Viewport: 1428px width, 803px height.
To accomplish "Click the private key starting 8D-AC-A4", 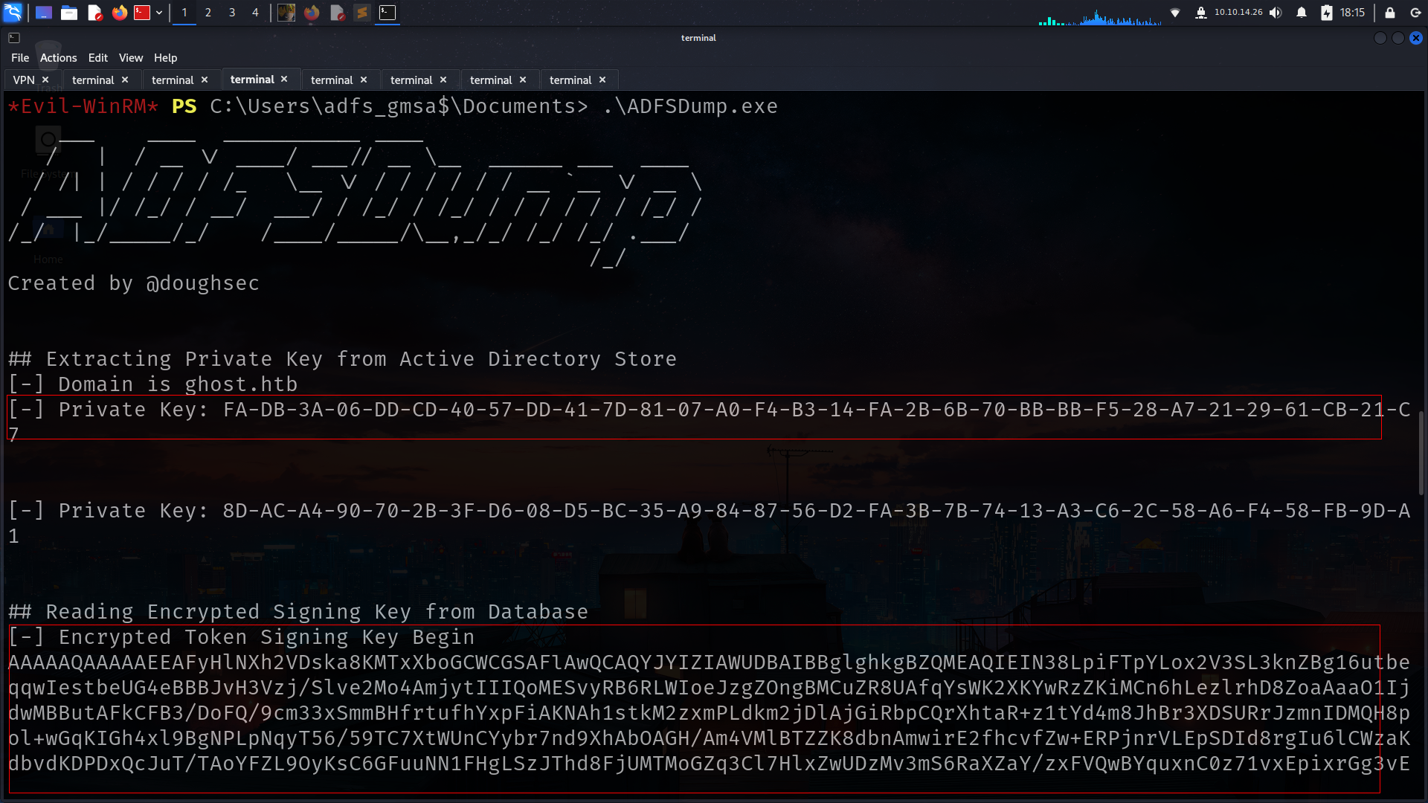I will [x=817, y=511].
